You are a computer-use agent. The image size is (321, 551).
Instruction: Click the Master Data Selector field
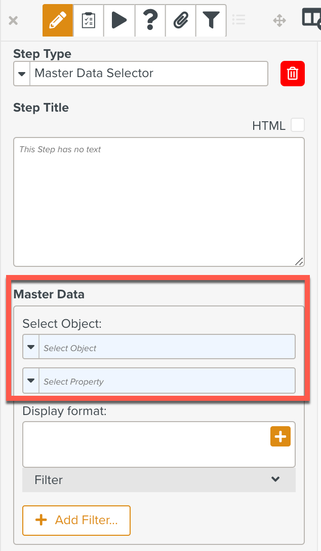pos(149,74)
